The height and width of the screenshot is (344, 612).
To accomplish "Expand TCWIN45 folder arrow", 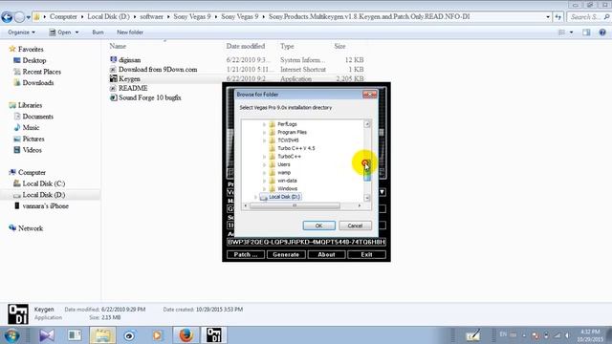I will 264,140.
